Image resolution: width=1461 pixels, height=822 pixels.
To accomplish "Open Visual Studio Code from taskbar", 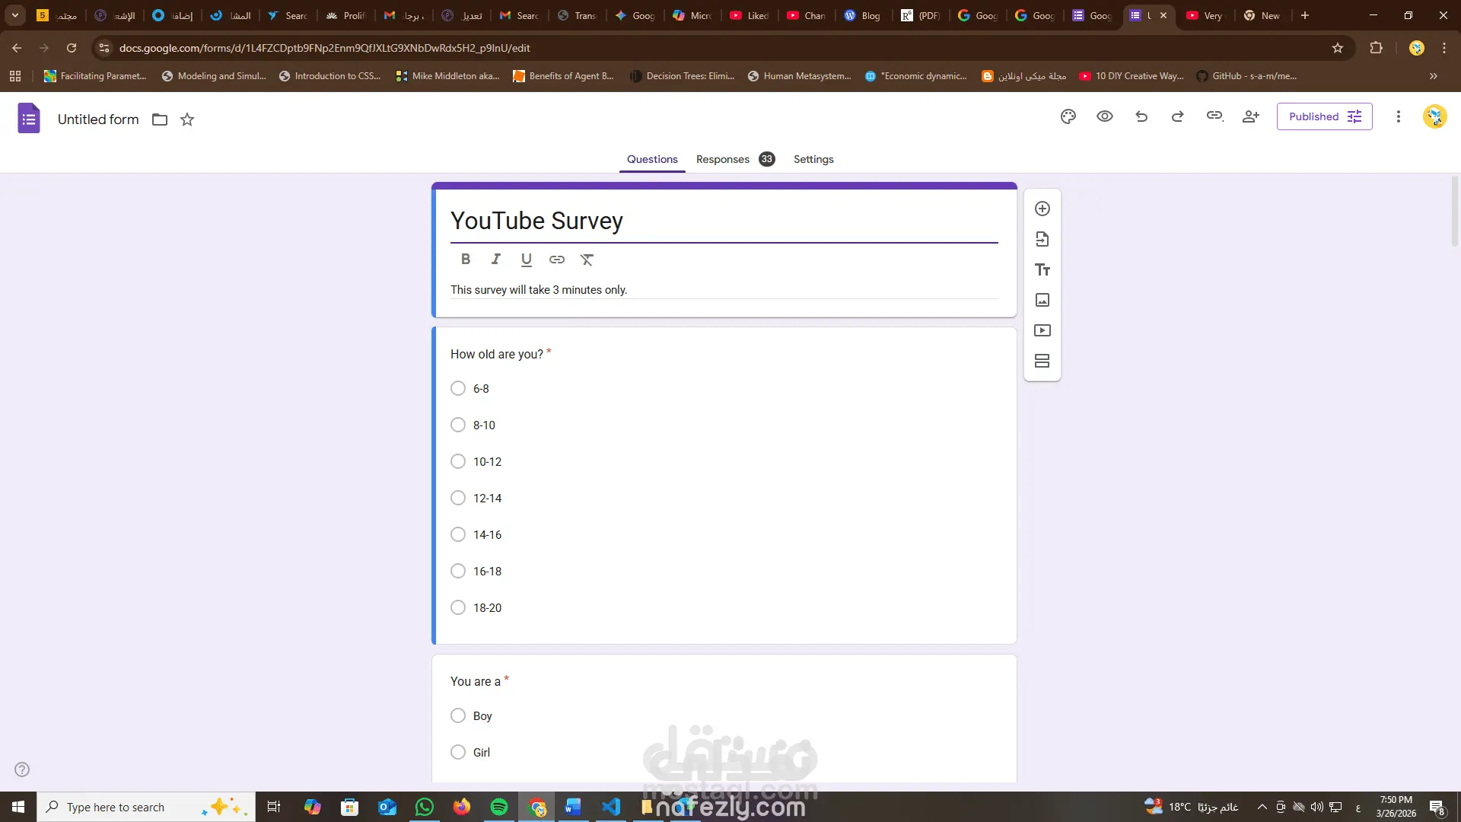I will tap(611, 807).
